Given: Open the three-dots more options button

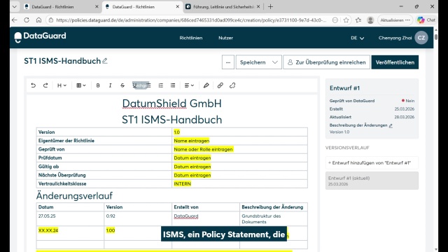Looking at the screenshot, I should click(228, 62).
